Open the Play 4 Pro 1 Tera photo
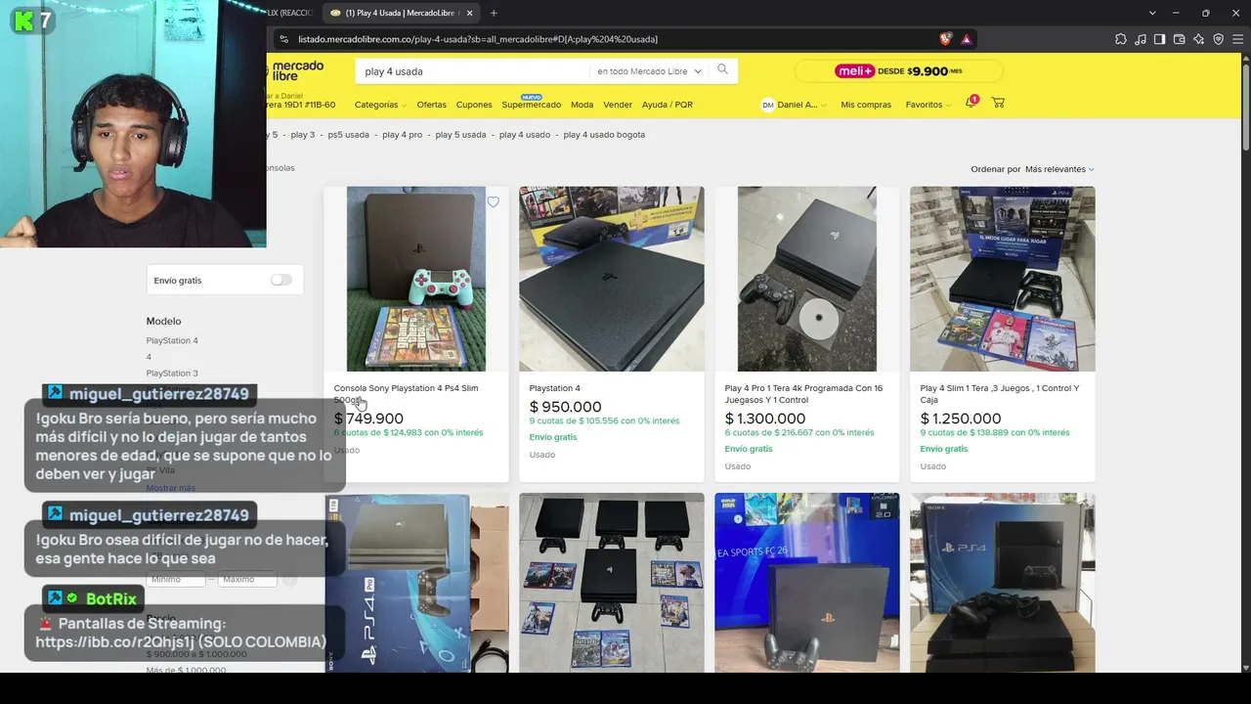 (x=807, y=279)
